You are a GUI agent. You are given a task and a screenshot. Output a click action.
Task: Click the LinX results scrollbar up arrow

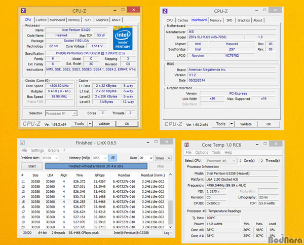[170, 174]
